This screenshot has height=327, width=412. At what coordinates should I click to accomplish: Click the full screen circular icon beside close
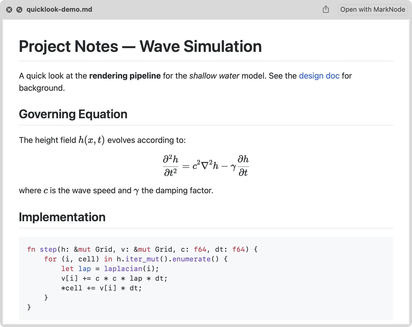tap(19, 10)
